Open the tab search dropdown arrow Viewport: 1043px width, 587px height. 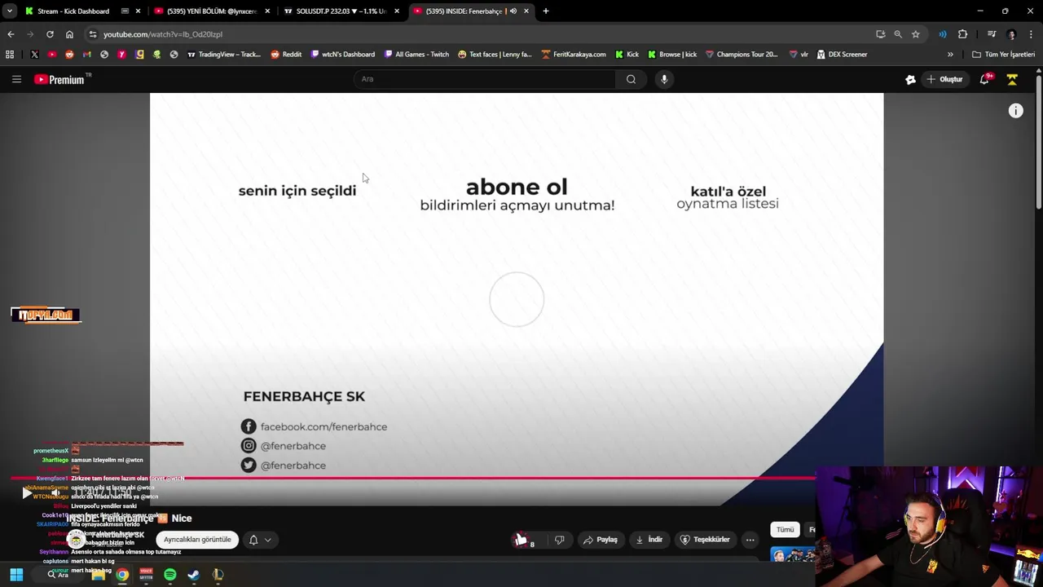coord(9,11)
